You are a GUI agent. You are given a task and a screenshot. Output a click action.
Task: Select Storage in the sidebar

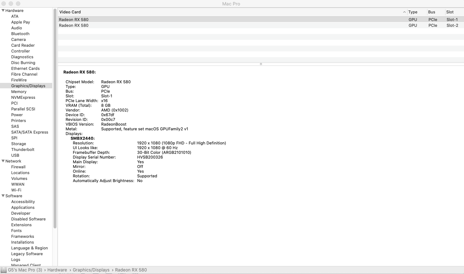point(18,144)
